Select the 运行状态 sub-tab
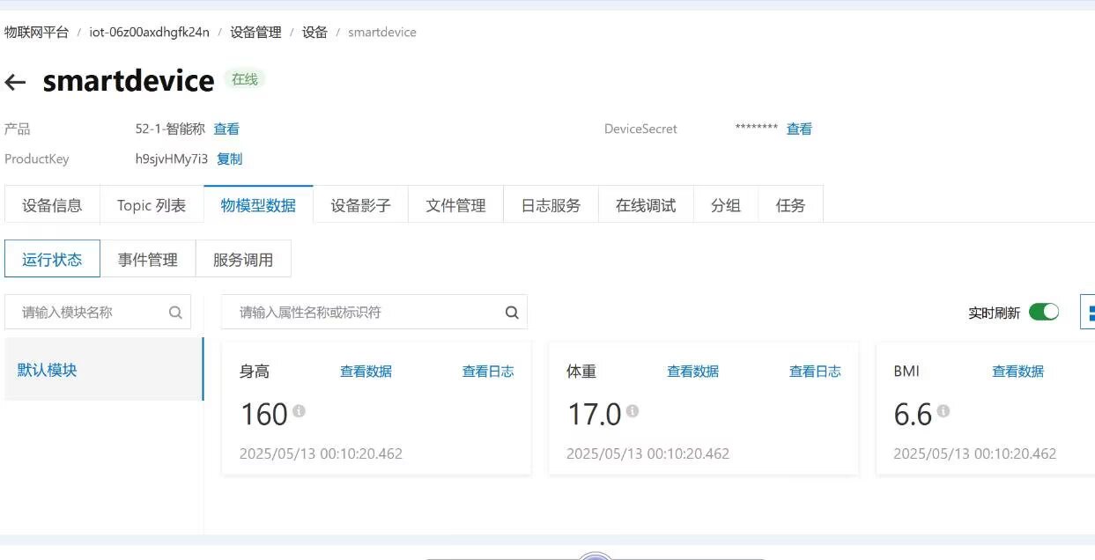Image resolution: width=1095 pixels, height=560 pixels. tap(52, 259)
